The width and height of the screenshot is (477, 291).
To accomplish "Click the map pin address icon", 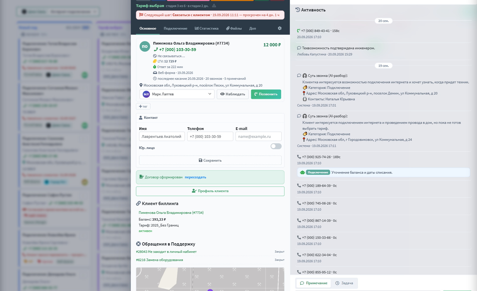I will pyautogui.click(x=141, y=85).
